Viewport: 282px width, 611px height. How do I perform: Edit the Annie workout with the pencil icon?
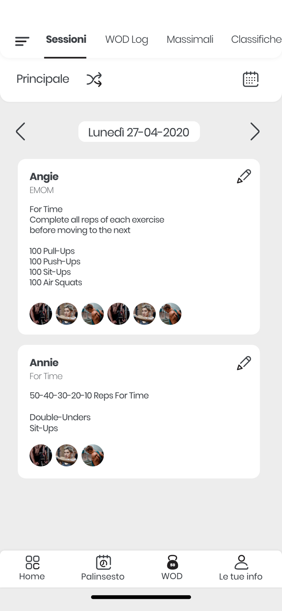pyautogui.click(x=243, y=363)
